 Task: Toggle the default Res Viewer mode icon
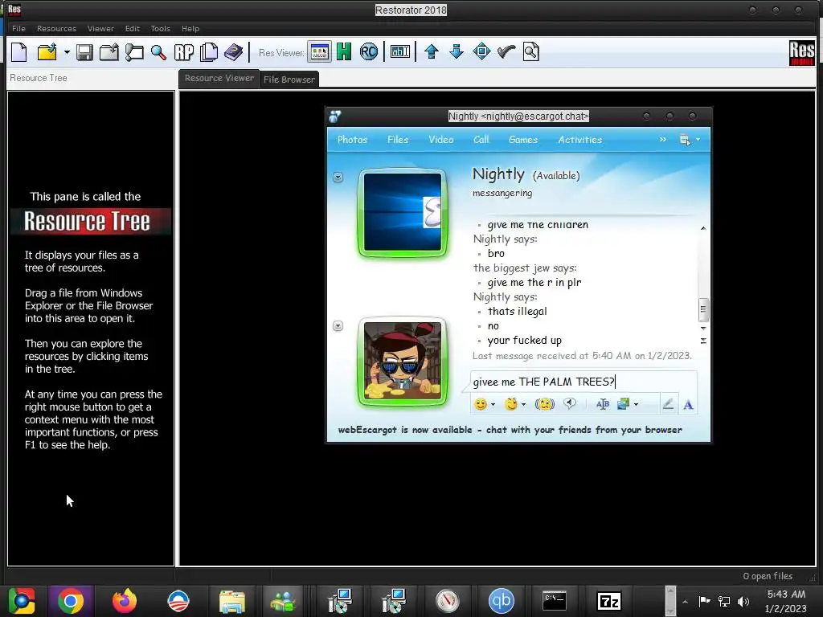[319, 52]
